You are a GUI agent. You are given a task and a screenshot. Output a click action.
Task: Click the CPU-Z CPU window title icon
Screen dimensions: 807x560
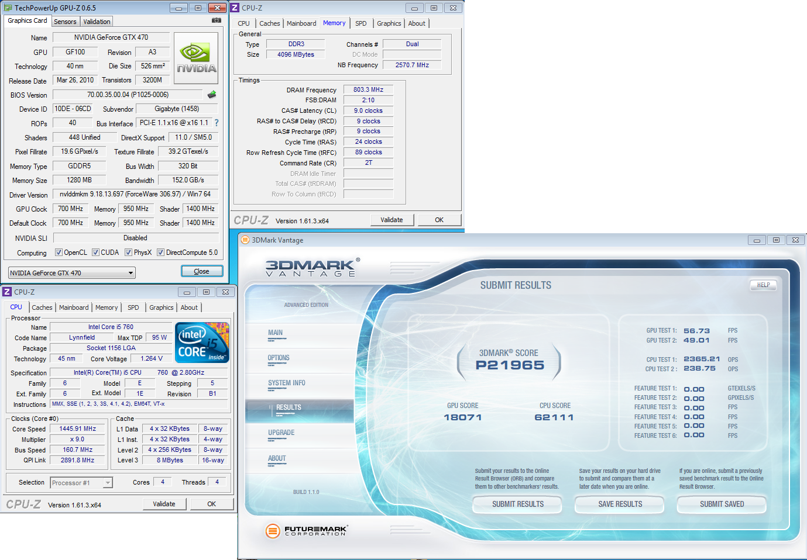7,292
